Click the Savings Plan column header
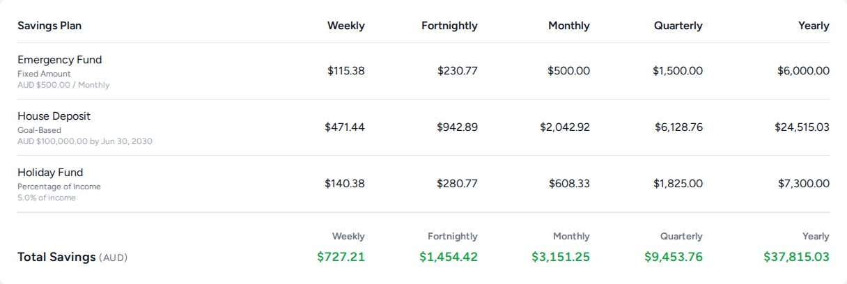 49,26
